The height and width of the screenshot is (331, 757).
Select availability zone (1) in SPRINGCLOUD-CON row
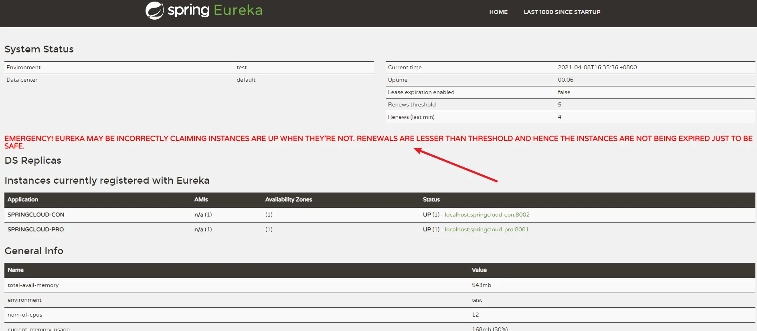(269, 215)
